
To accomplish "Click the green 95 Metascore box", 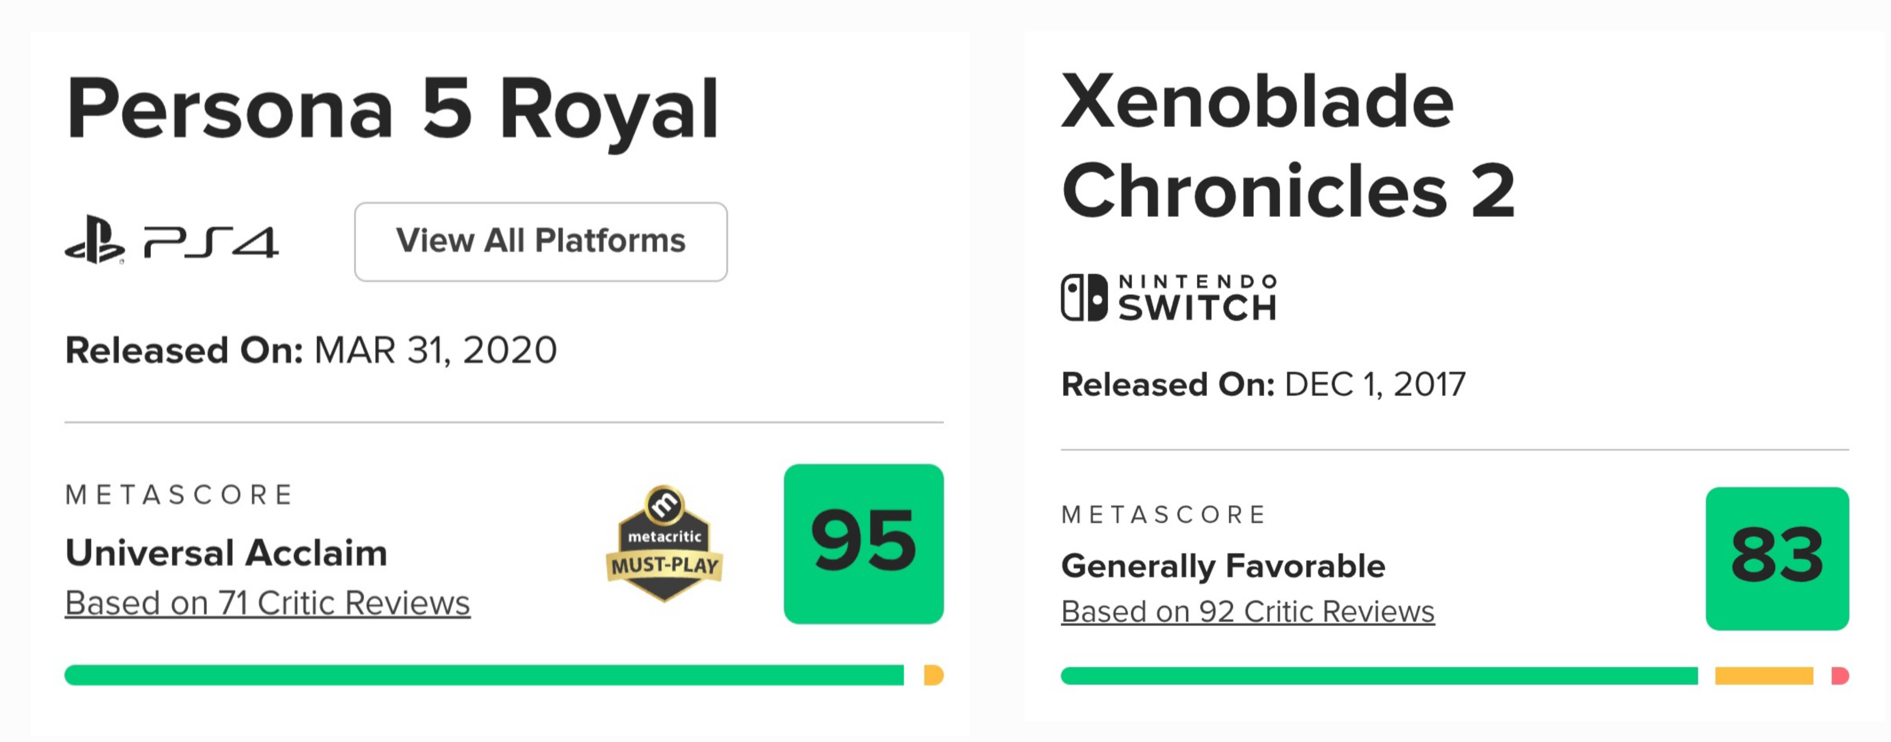I will (x=863, y=544).
